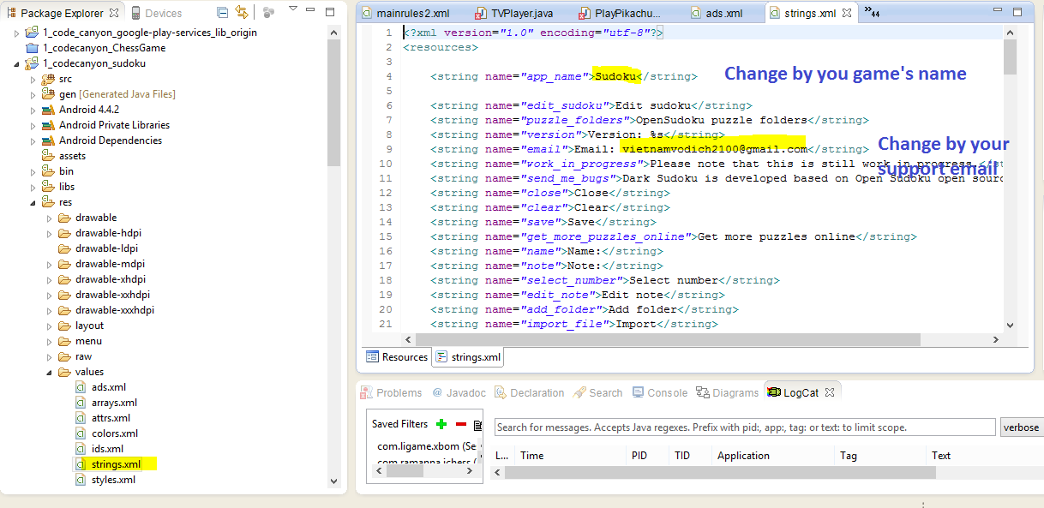The image size is (1044, 508).
Task: Click the LogCat message search field
Action: 745,427
